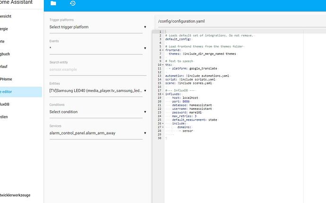Open the Übersicht sidebar item
The height and width of the screenshot is (203, 326).
[21, 16]
